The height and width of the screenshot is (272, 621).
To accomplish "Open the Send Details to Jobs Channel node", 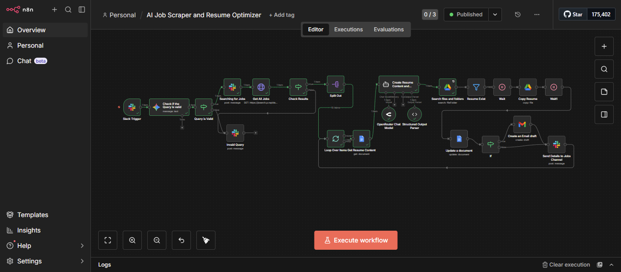I will 556,144.
